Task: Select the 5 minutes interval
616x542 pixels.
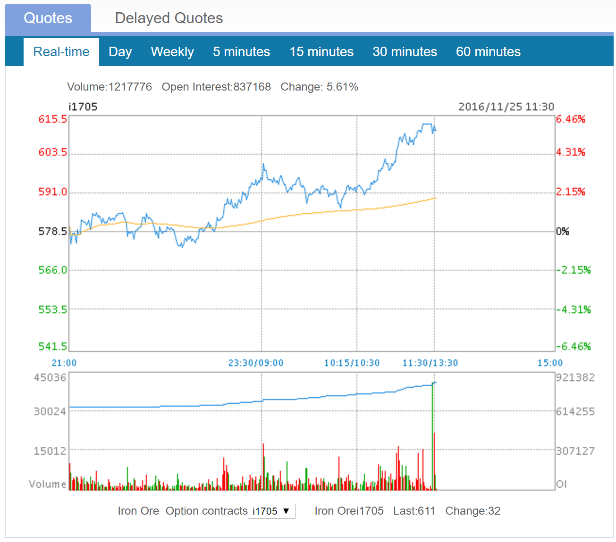Action: pos(241,52)
